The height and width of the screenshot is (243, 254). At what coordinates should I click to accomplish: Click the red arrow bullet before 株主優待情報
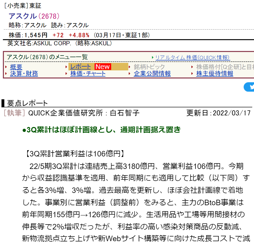(x=192, y=74)
